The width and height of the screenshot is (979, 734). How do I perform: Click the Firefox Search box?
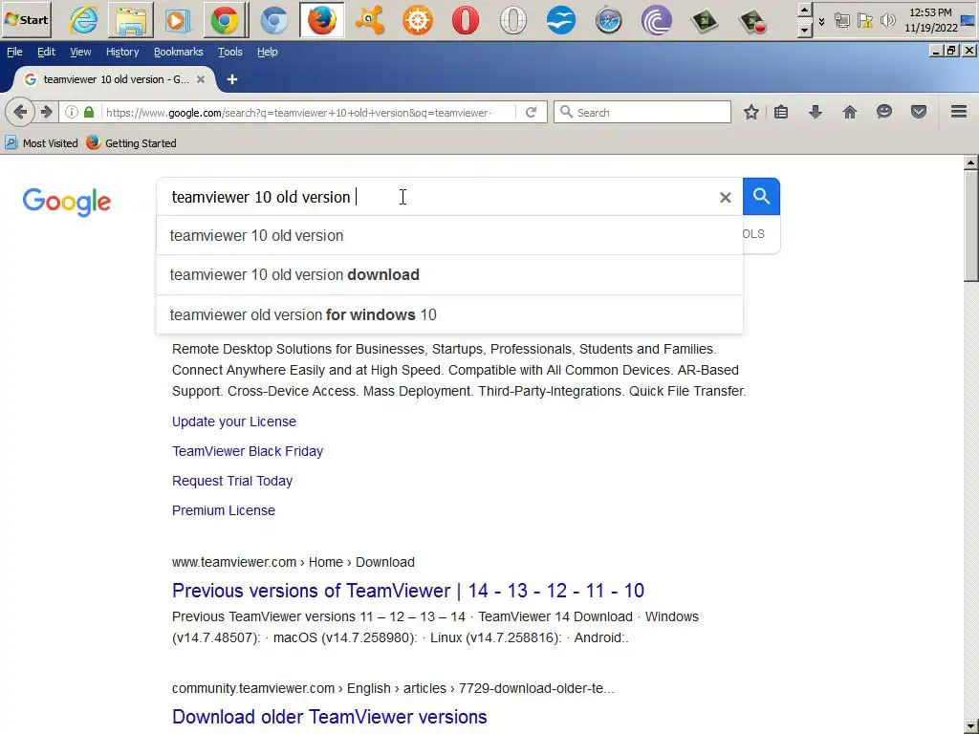(642, 113)
